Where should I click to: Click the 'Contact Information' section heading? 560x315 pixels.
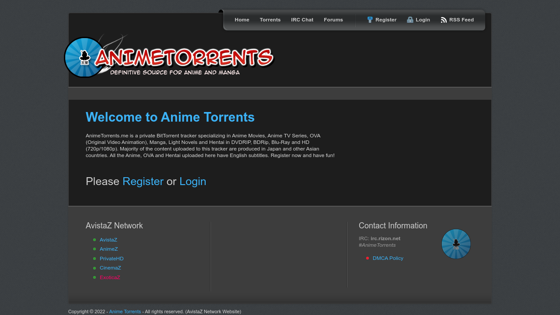point(393,226)
